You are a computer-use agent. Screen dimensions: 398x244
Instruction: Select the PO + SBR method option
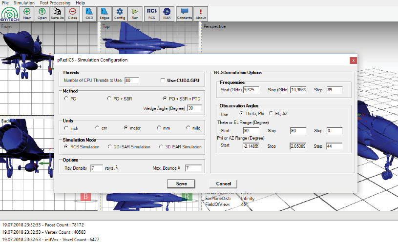click(x=109, y=99)
